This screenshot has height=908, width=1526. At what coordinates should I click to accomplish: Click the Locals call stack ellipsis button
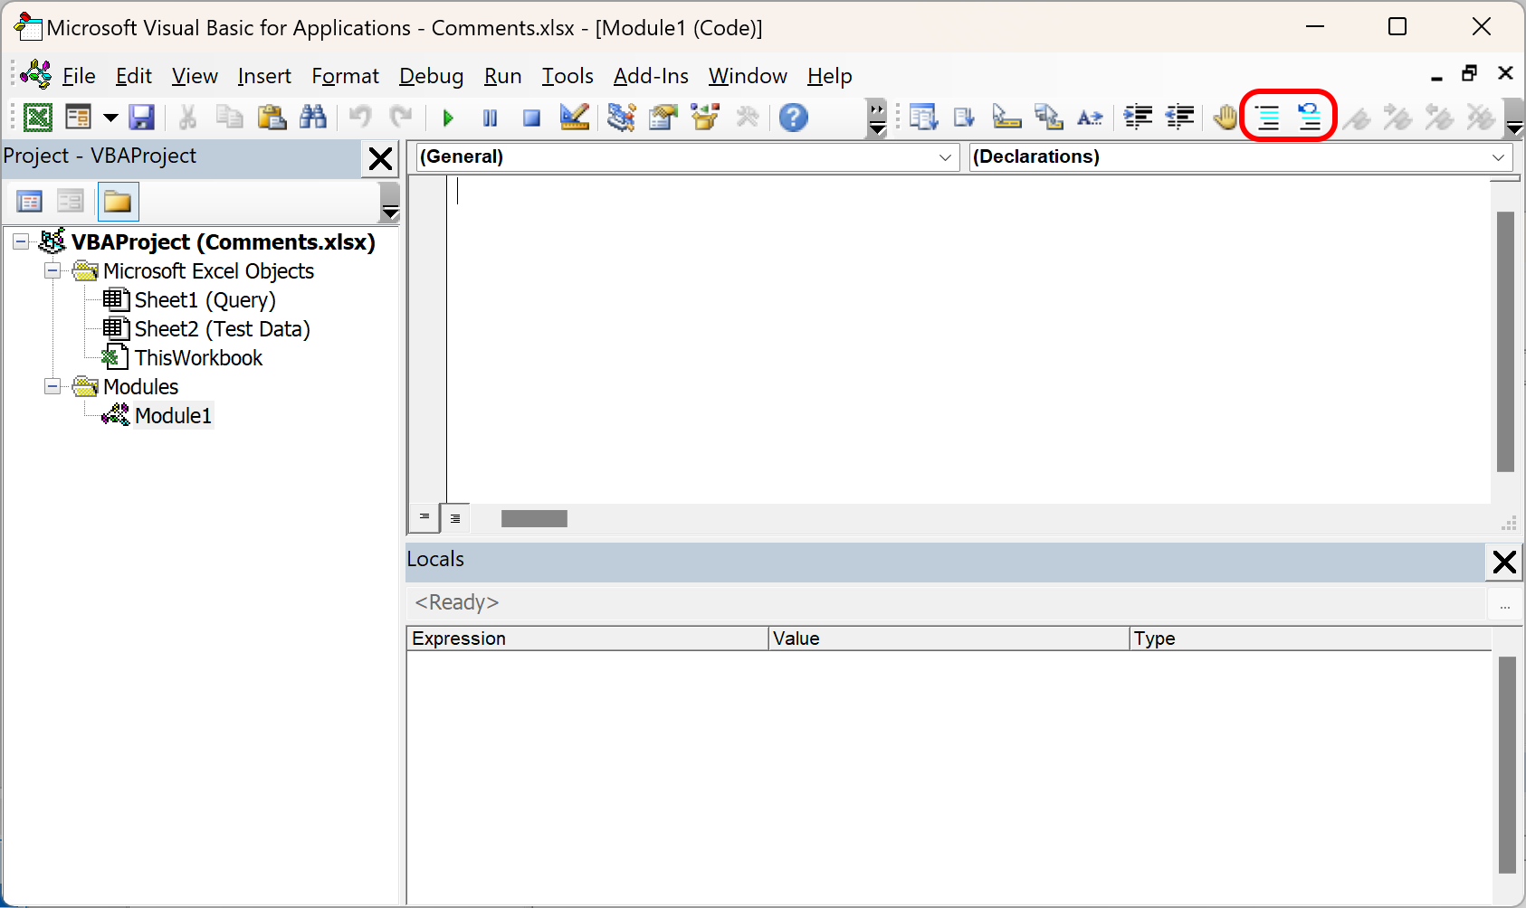1504,604
